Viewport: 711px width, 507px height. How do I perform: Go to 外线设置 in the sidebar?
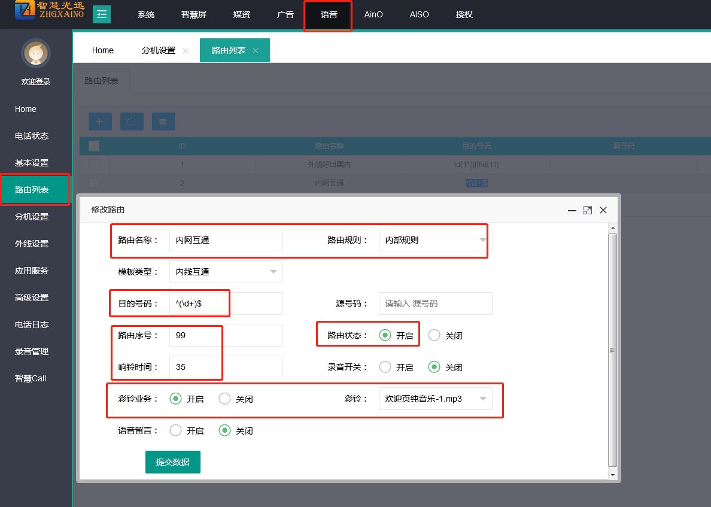32,244
